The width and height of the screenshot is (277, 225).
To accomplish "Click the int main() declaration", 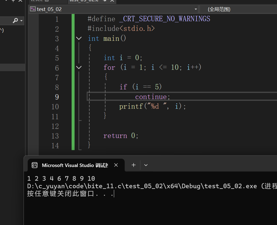I will pos(107,38).
